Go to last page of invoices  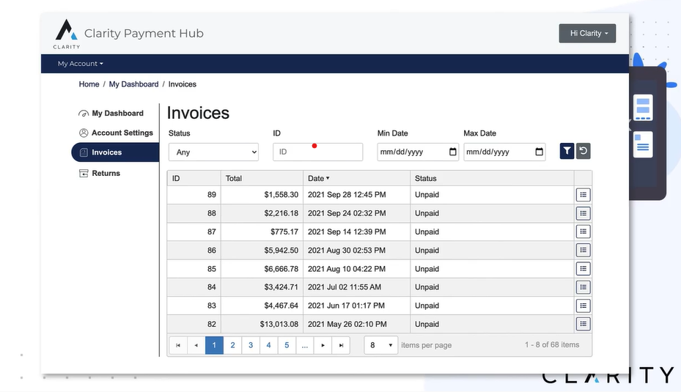341,345
